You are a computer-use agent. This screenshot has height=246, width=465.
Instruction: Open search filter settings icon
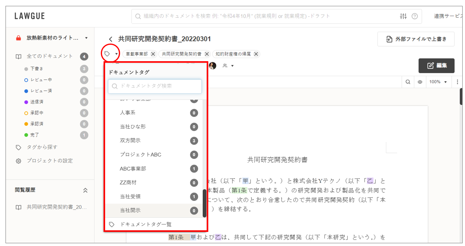pyautogui.click(x=403, y=16)
